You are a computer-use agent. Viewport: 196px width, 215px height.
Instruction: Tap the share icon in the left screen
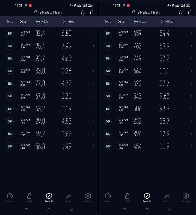[x=92, y=12]
